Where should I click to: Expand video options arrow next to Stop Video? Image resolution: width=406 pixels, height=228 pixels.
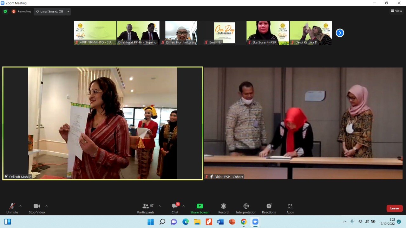tap(46, 206)
